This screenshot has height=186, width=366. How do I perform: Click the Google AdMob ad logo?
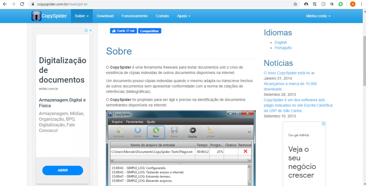tap(298, 135)
